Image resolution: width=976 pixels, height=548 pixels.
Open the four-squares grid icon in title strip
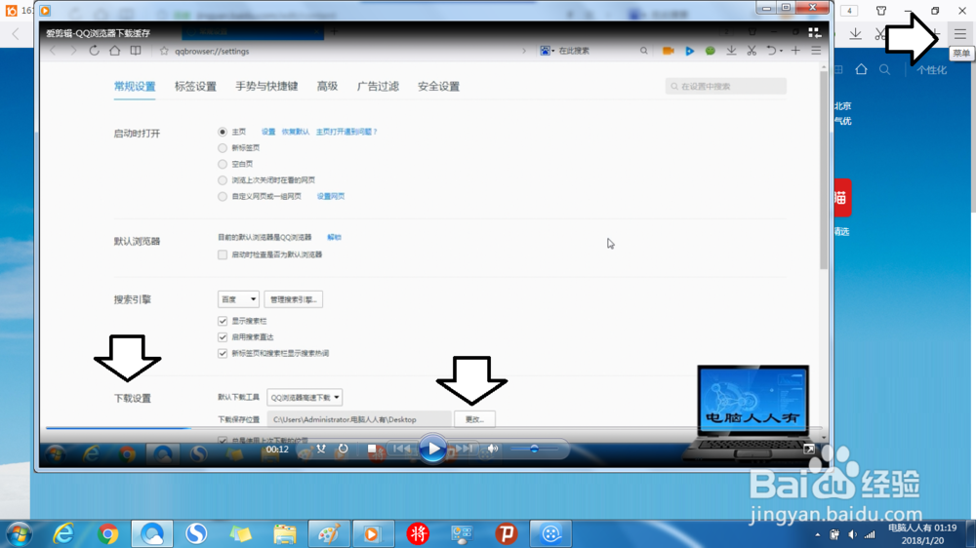[x=814, y=32]
